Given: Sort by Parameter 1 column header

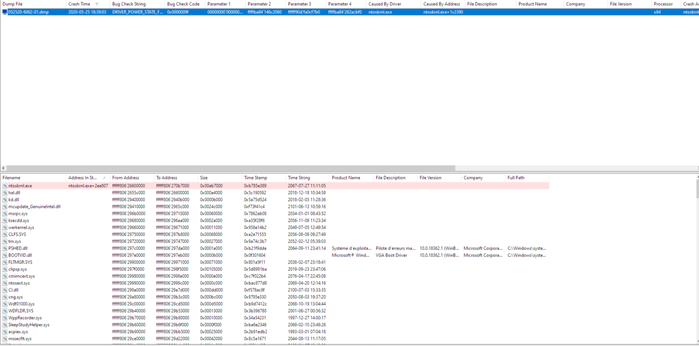Looking at the screenshot, I should [x=225, y=4].
